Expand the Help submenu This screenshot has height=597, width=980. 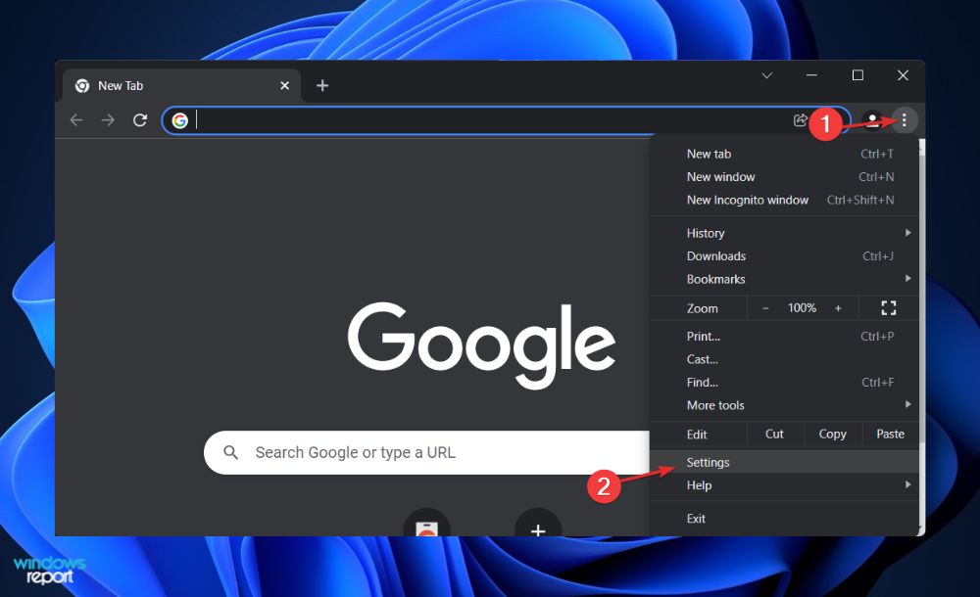tap(784, 485)
